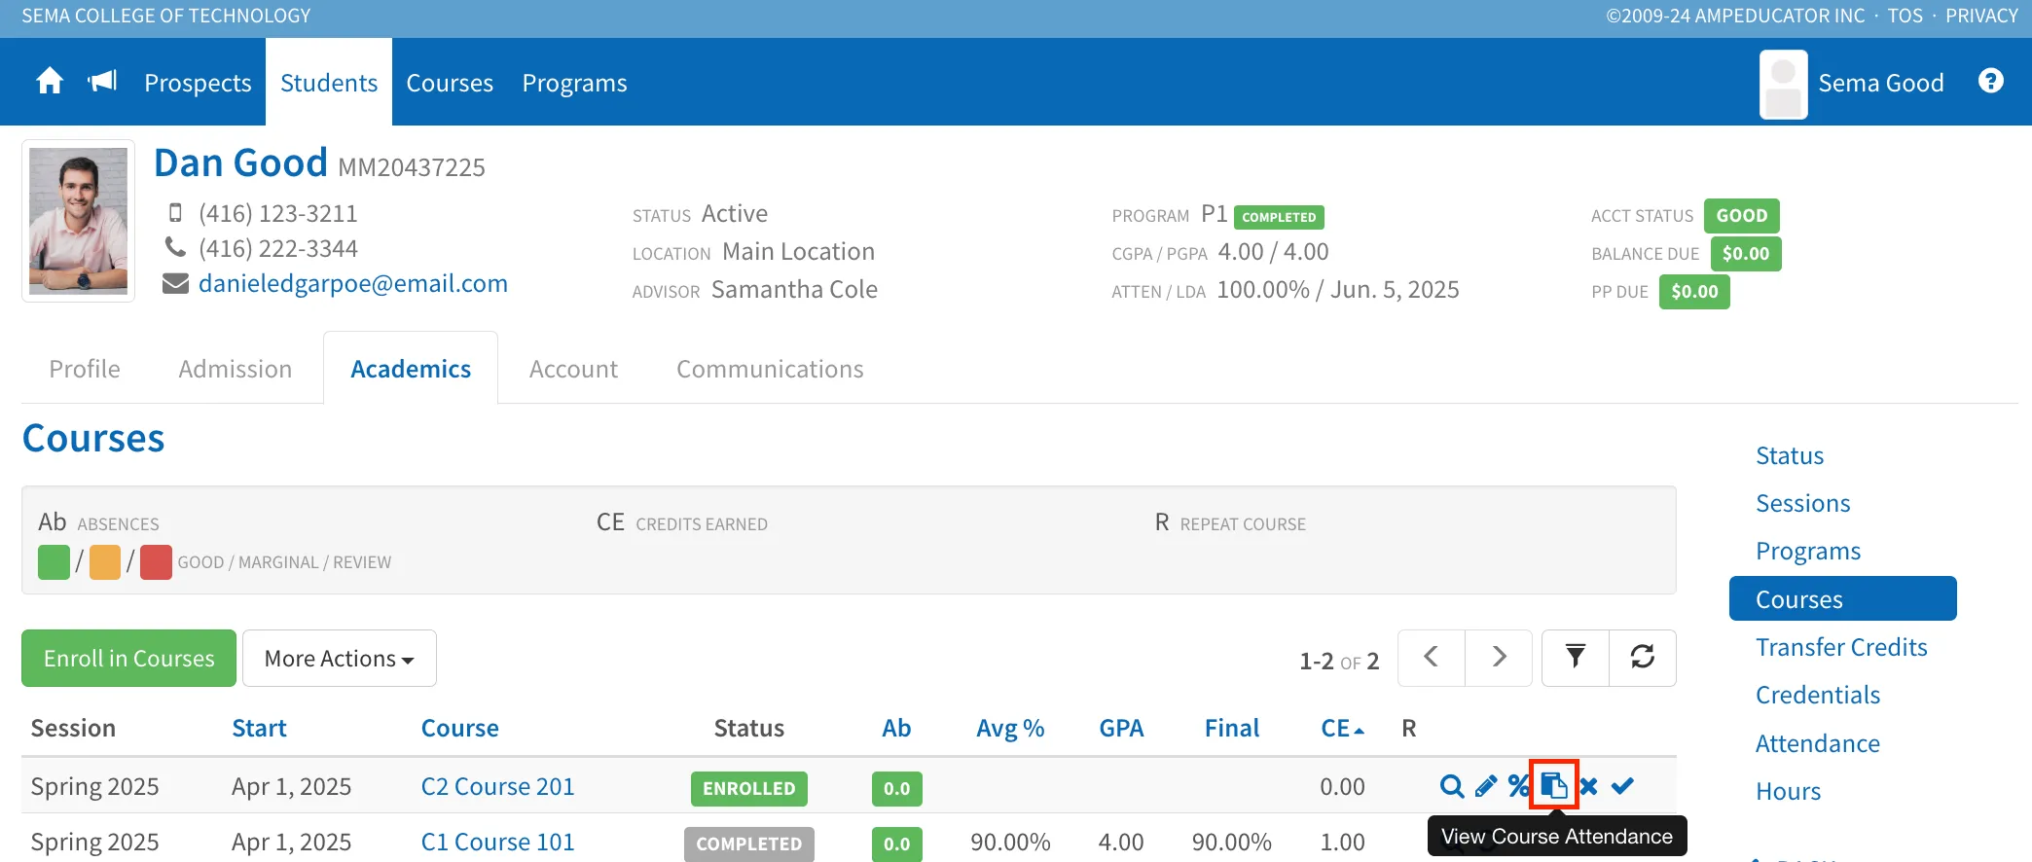
Task: Go to previous page of courses
Action: [x=1432, y=658]
